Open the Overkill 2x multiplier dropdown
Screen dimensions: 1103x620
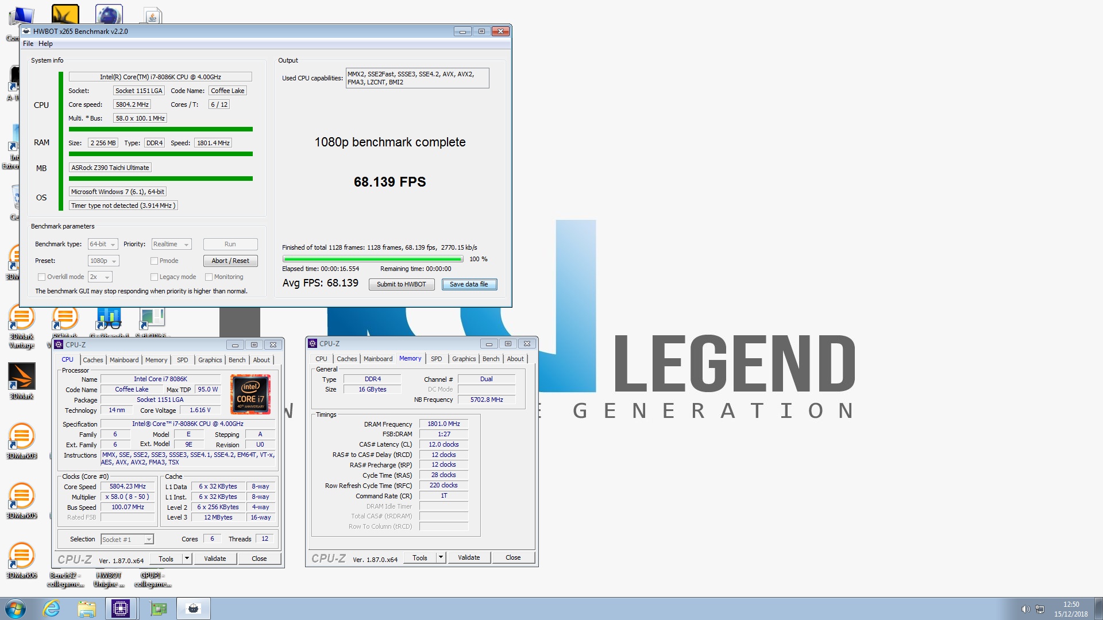tap(99, 277)
